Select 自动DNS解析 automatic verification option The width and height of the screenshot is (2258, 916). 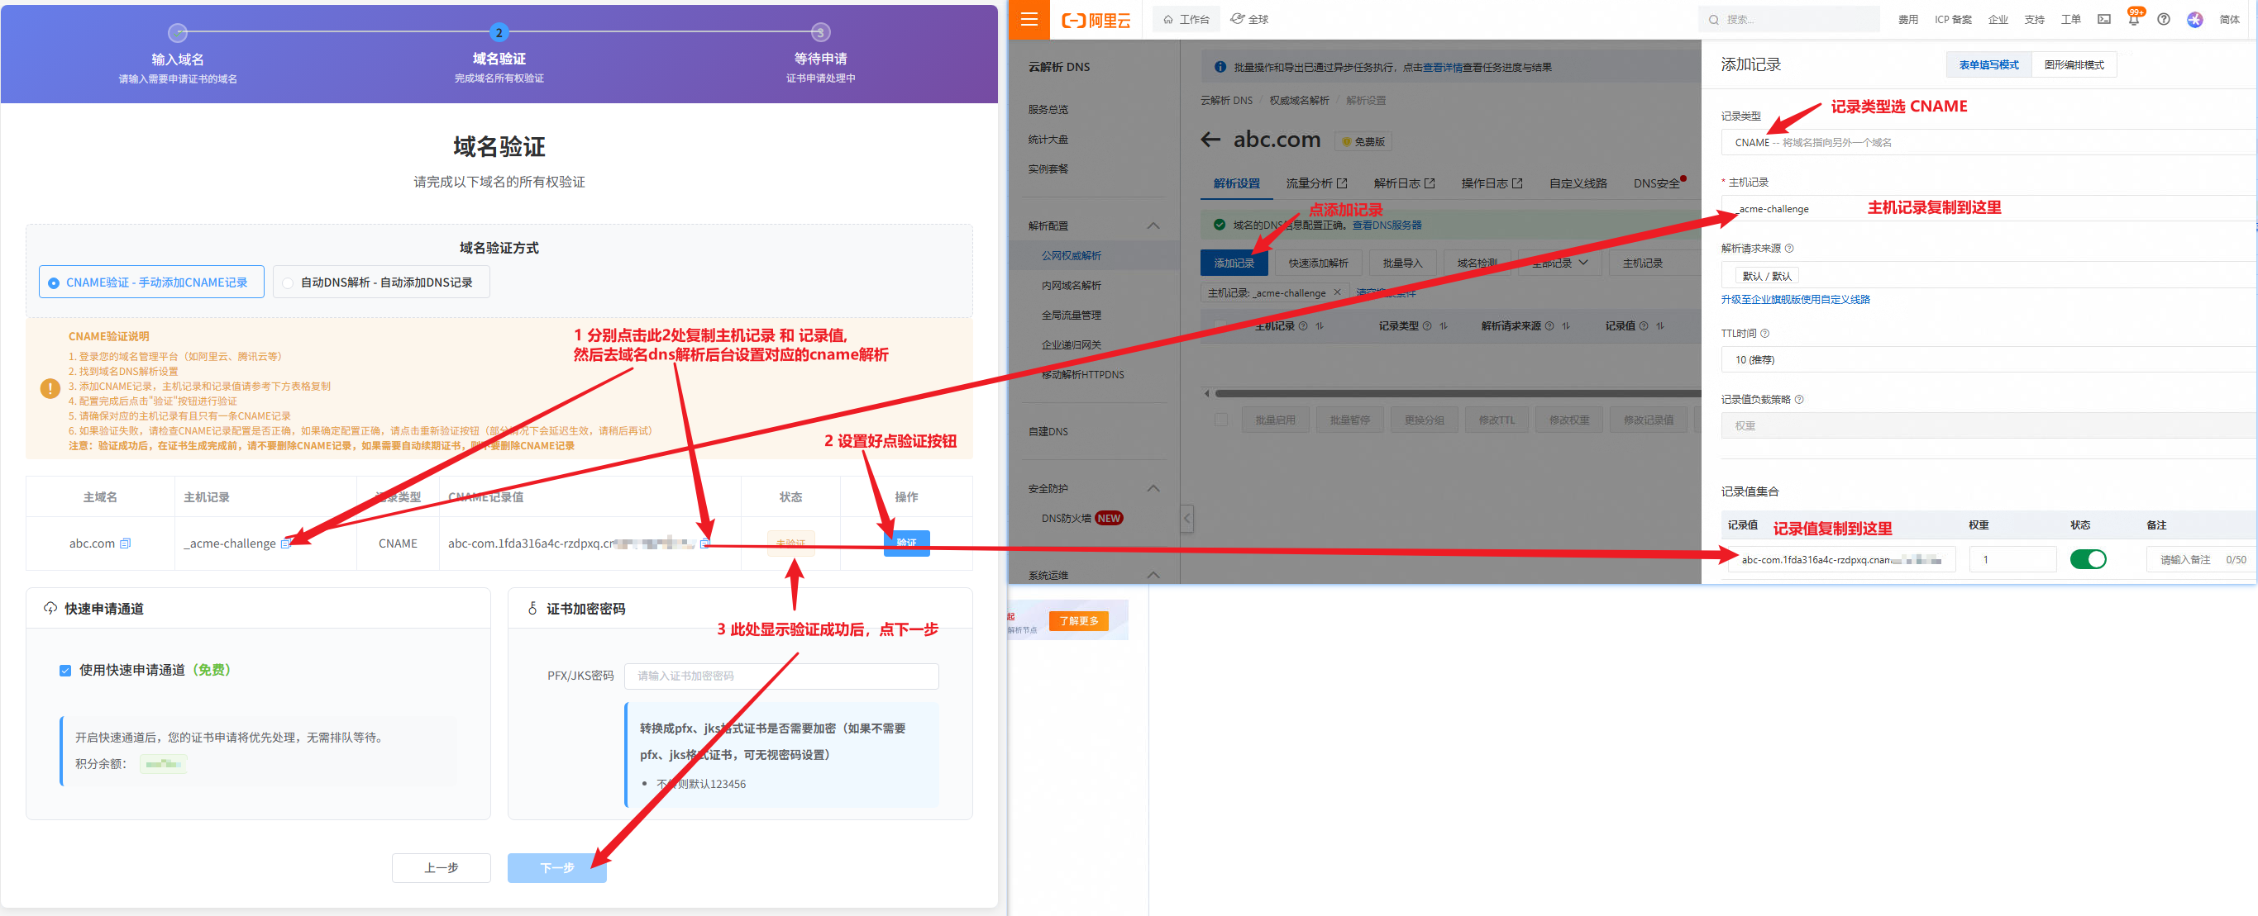click(x=380, y=282)
